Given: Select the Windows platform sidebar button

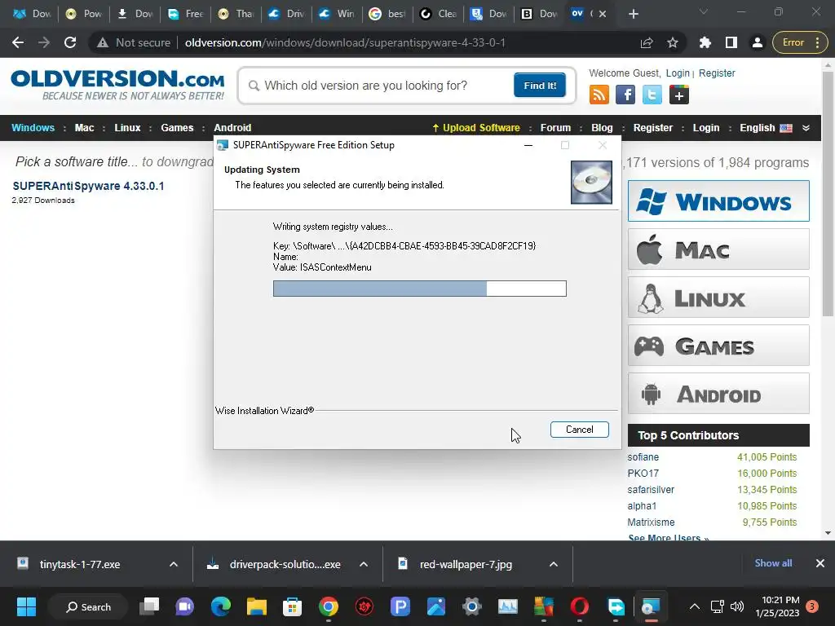Looking at the screenshot, I should coord(718,201).
